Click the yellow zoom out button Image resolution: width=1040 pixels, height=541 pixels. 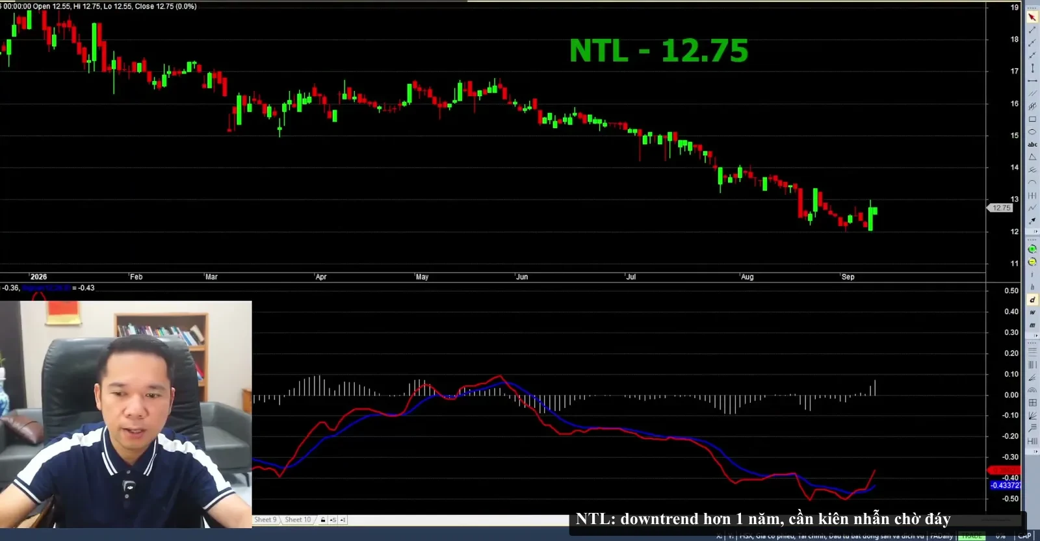[1032, 262]
